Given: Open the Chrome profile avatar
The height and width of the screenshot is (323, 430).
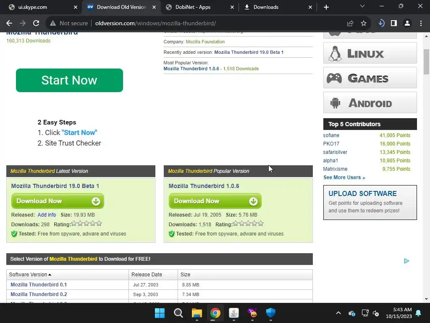Looking at the screenshot, I should point(407,24).
